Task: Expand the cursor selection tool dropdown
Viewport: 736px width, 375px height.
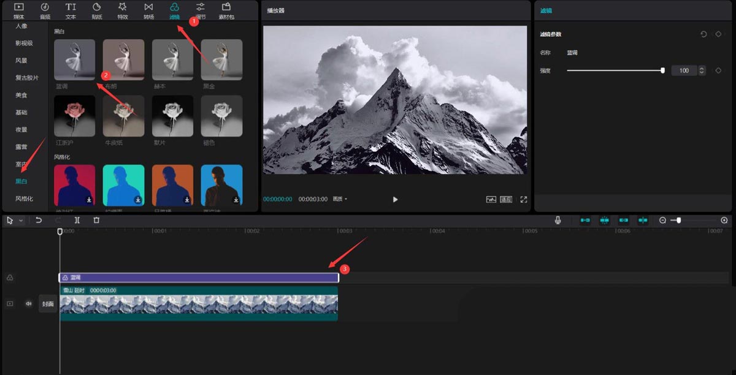Action: tap(21, 220)
